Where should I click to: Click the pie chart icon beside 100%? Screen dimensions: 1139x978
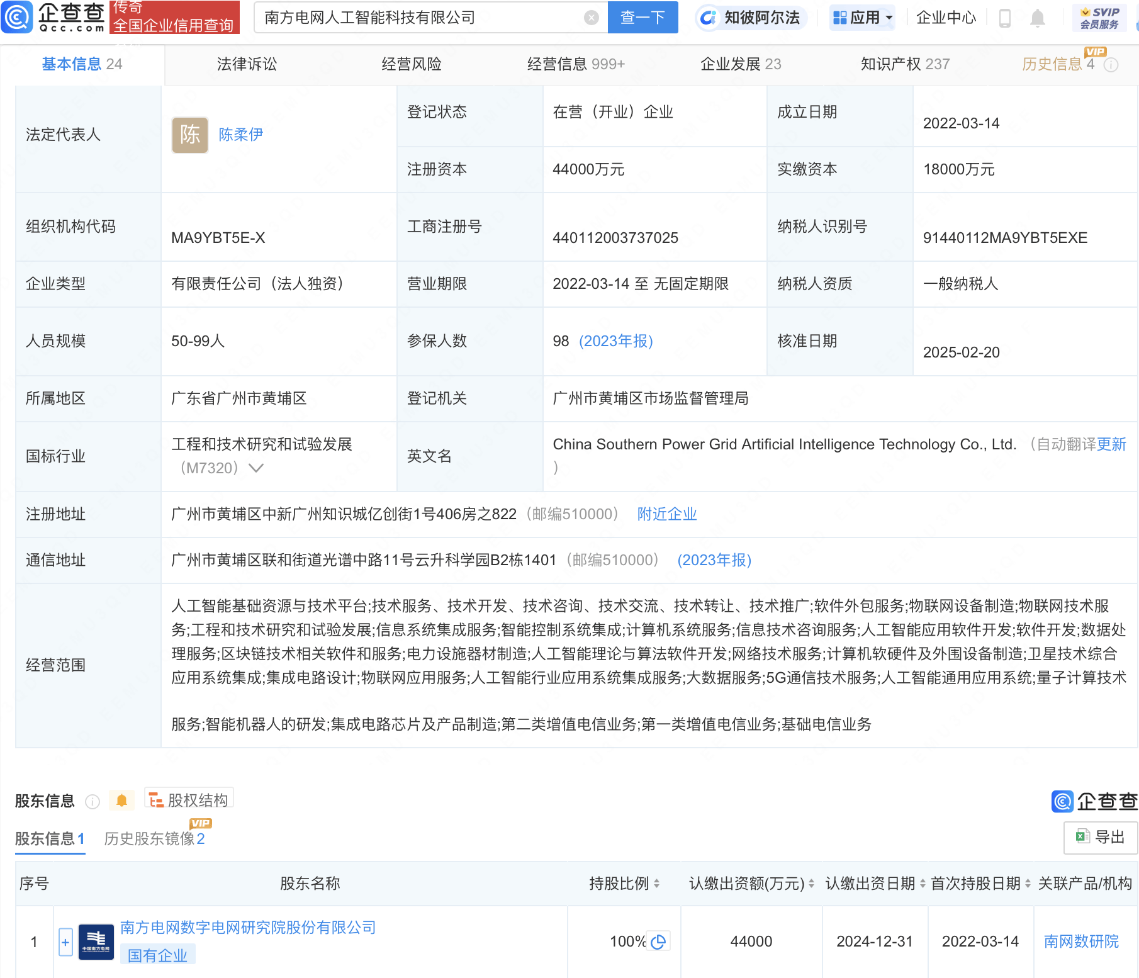(658, 941)
